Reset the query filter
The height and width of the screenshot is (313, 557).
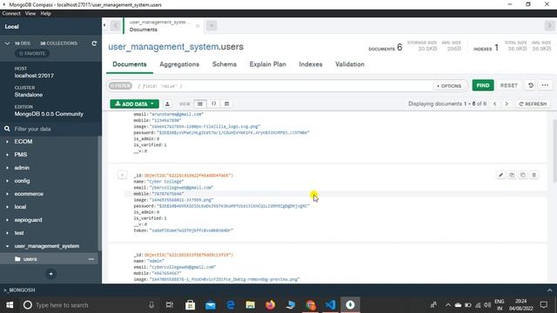[508, 85]
